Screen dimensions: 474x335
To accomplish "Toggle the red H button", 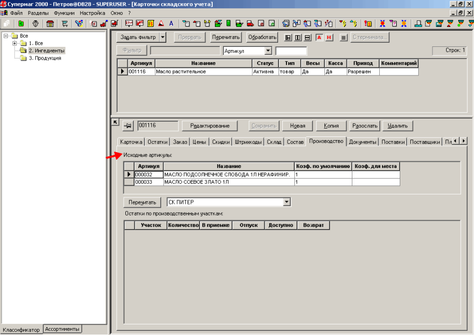I will [329, 37].
